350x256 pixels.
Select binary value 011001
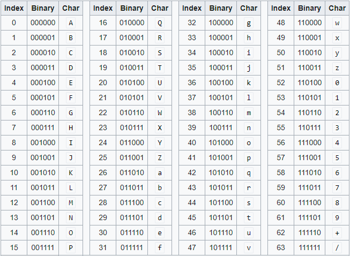(132, 157)
